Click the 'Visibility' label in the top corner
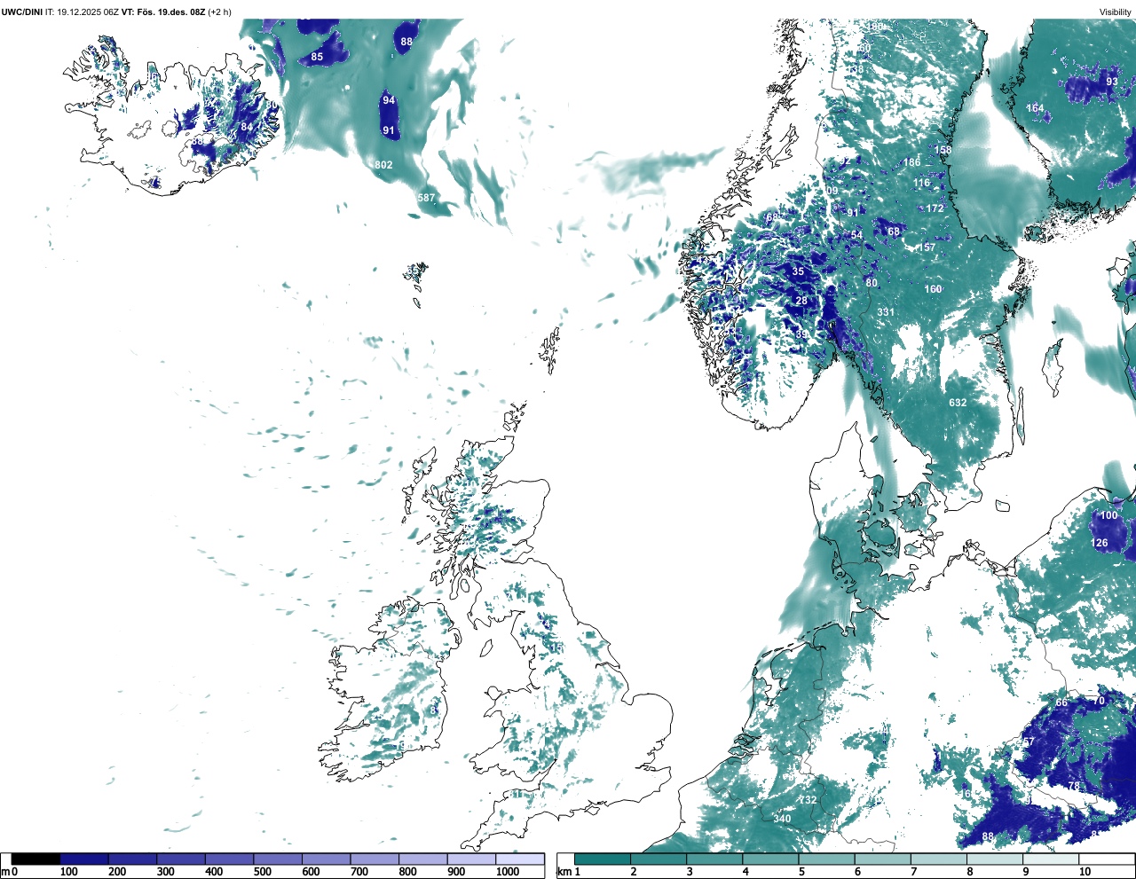 tap(1116, 12)
